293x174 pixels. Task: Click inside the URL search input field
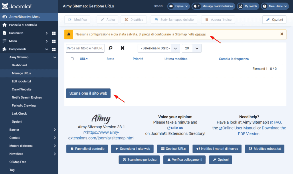click(85, 48)
